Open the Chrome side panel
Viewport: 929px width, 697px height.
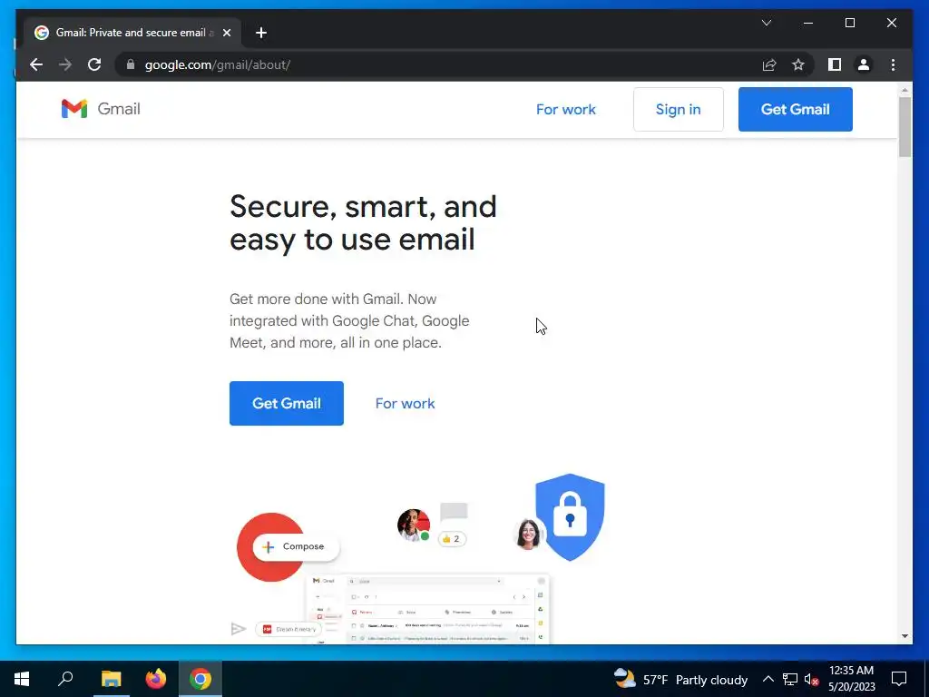[x=835, y=64]
